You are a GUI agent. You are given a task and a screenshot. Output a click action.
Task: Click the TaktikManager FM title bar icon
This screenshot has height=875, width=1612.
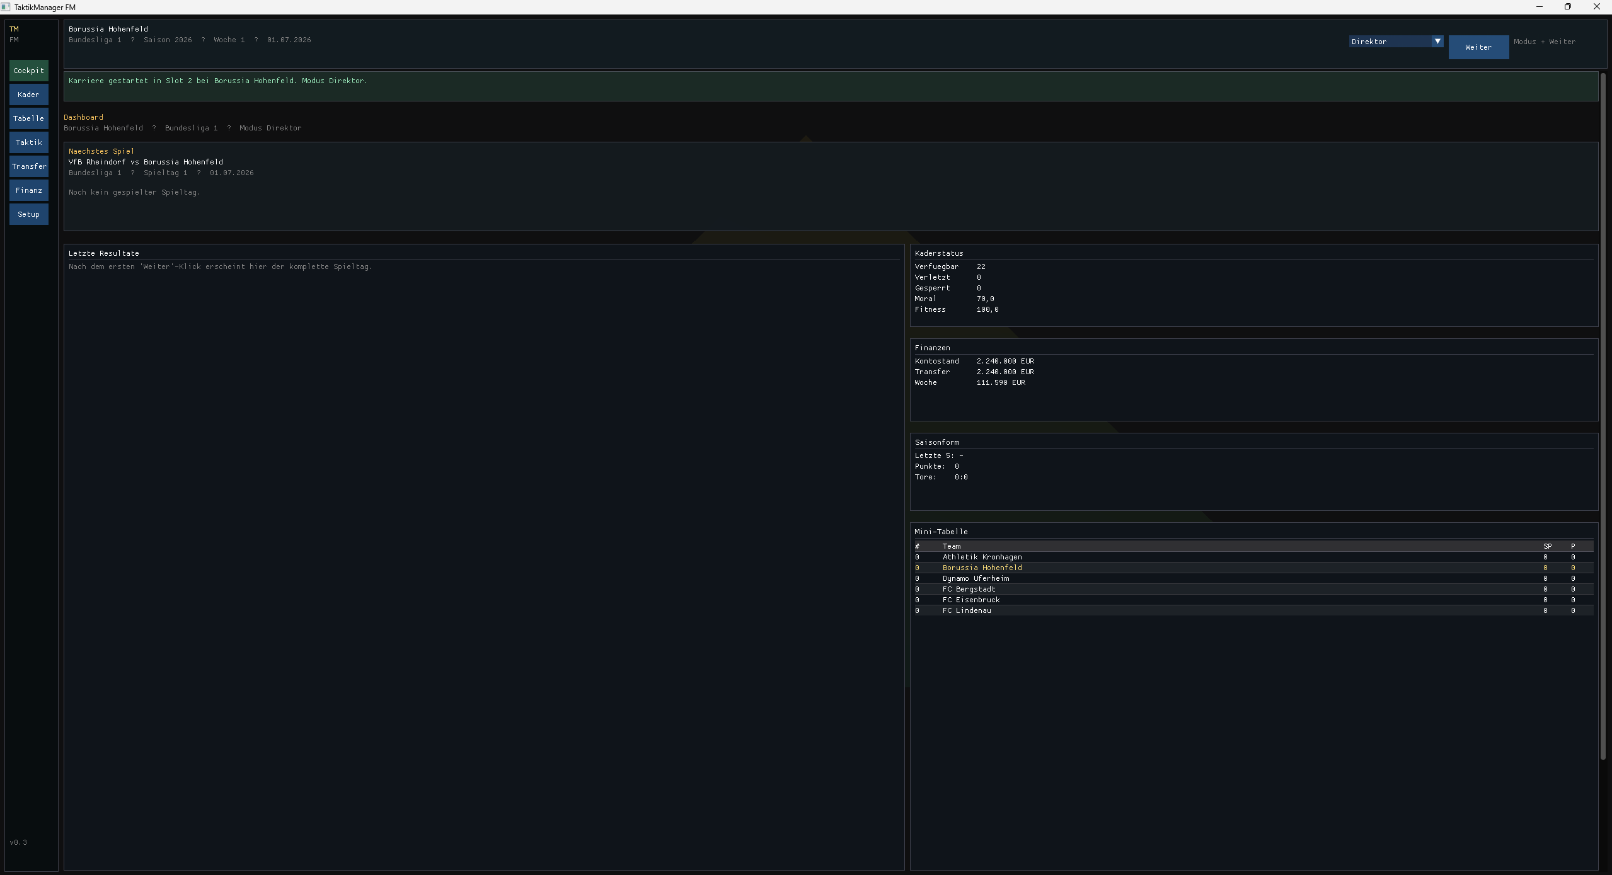pos(6,7)
